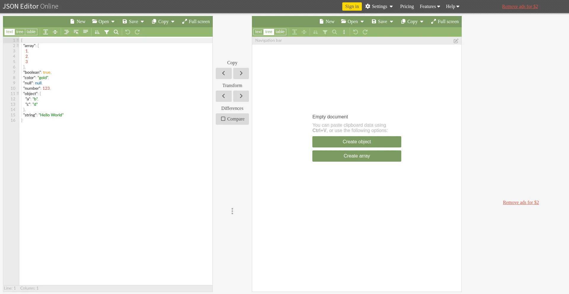This screenshot has width=569, height=294.
Task: Click the edit navigation bar icon in right panel
Action: pyautogui.click(x=456, y=41)
